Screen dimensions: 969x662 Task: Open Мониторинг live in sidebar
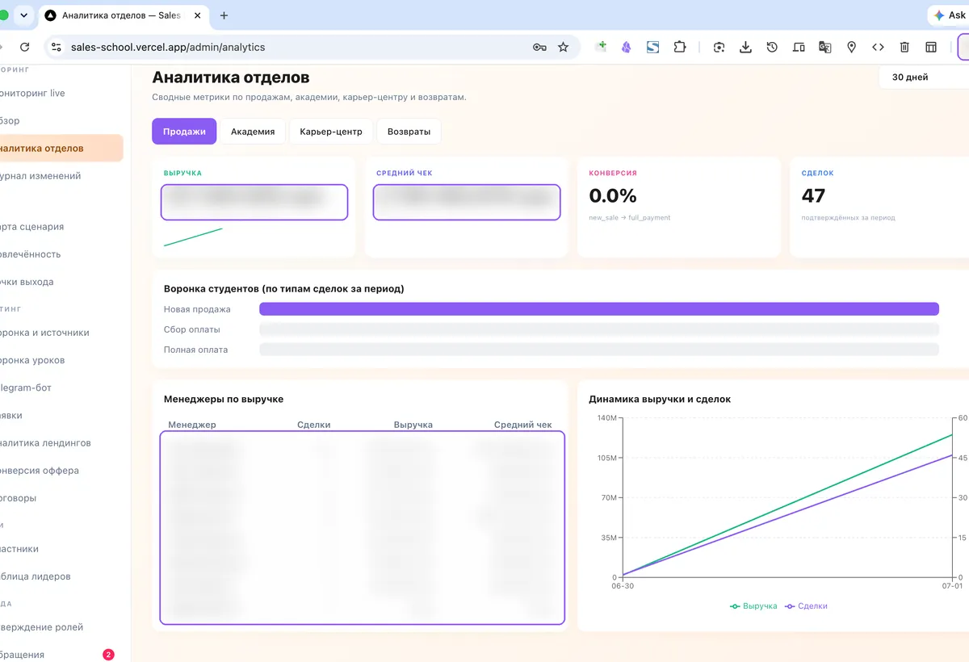click(x=32, y=93)
